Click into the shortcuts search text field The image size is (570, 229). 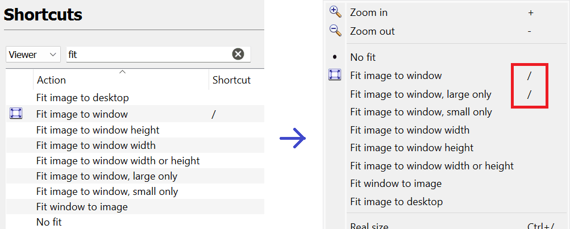coord(148,55)
